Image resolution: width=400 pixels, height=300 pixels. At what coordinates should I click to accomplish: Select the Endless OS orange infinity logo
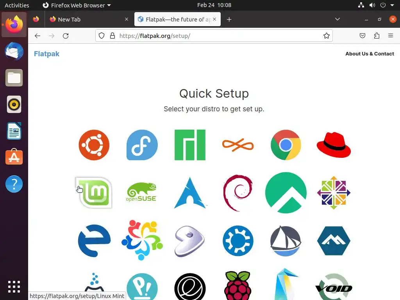click(238, 145)
